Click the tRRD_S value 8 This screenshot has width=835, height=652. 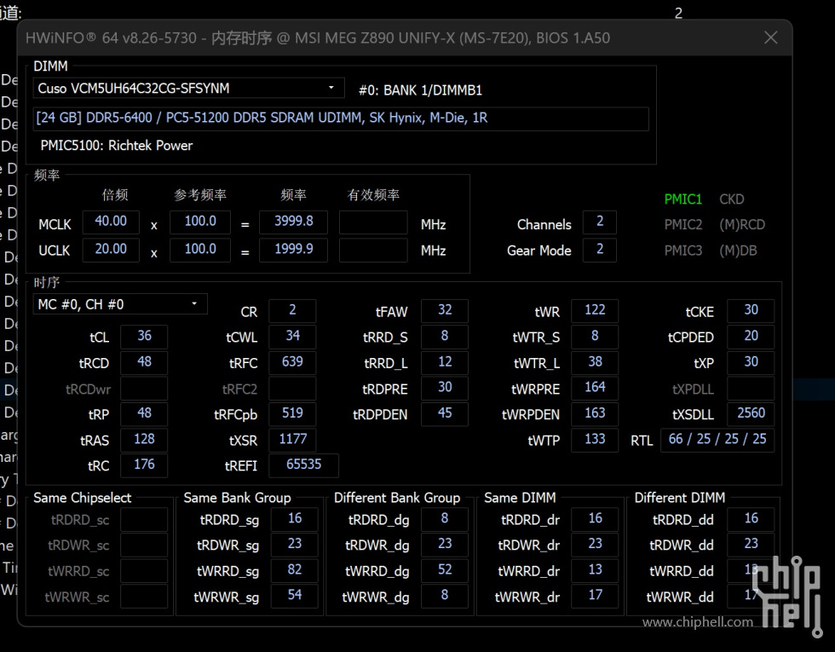click(445, 336)
